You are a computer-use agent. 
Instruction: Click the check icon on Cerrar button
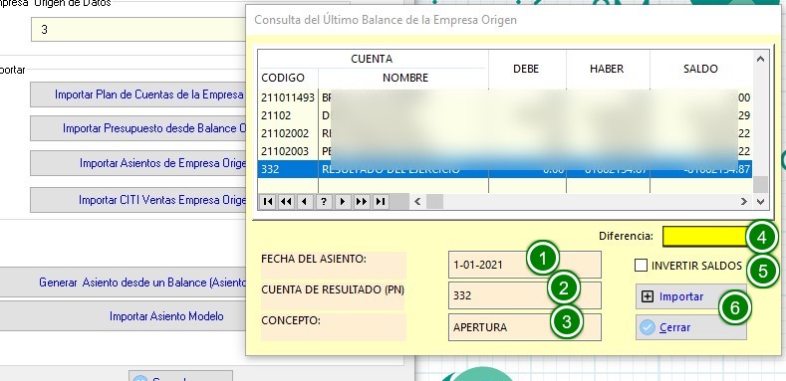pos(648,327)
